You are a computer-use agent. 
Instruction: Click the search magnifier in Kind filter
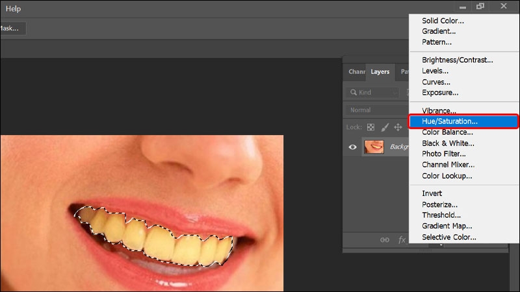click(x=354, y=92)
